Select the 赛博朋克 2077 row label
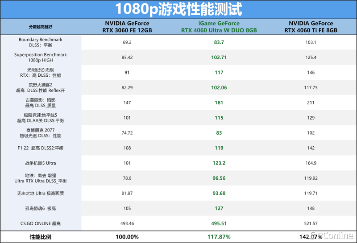 [x=41, y=133]
